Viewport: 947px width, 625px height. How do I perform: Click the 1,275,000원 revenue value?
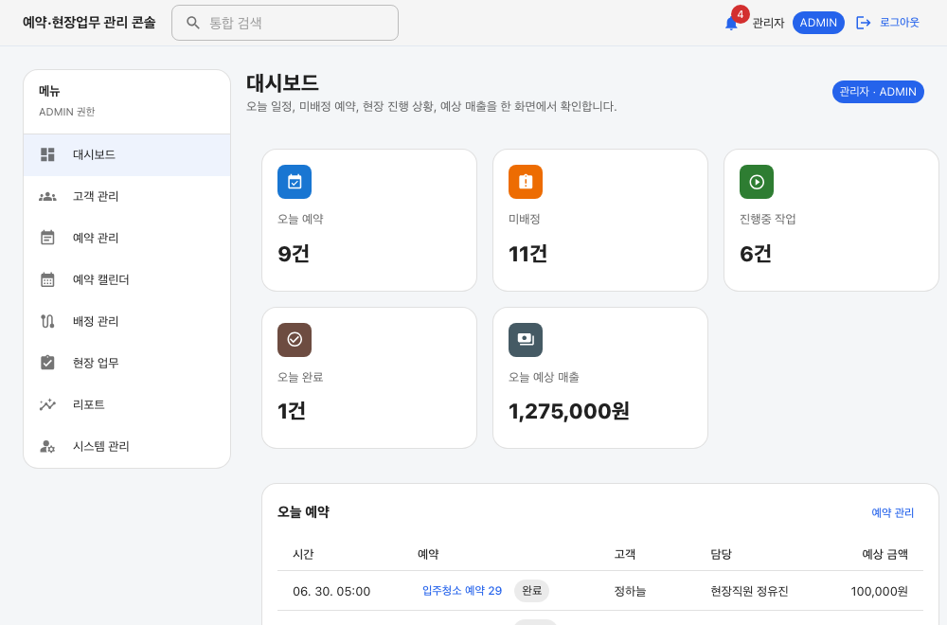tap(569, 411)
